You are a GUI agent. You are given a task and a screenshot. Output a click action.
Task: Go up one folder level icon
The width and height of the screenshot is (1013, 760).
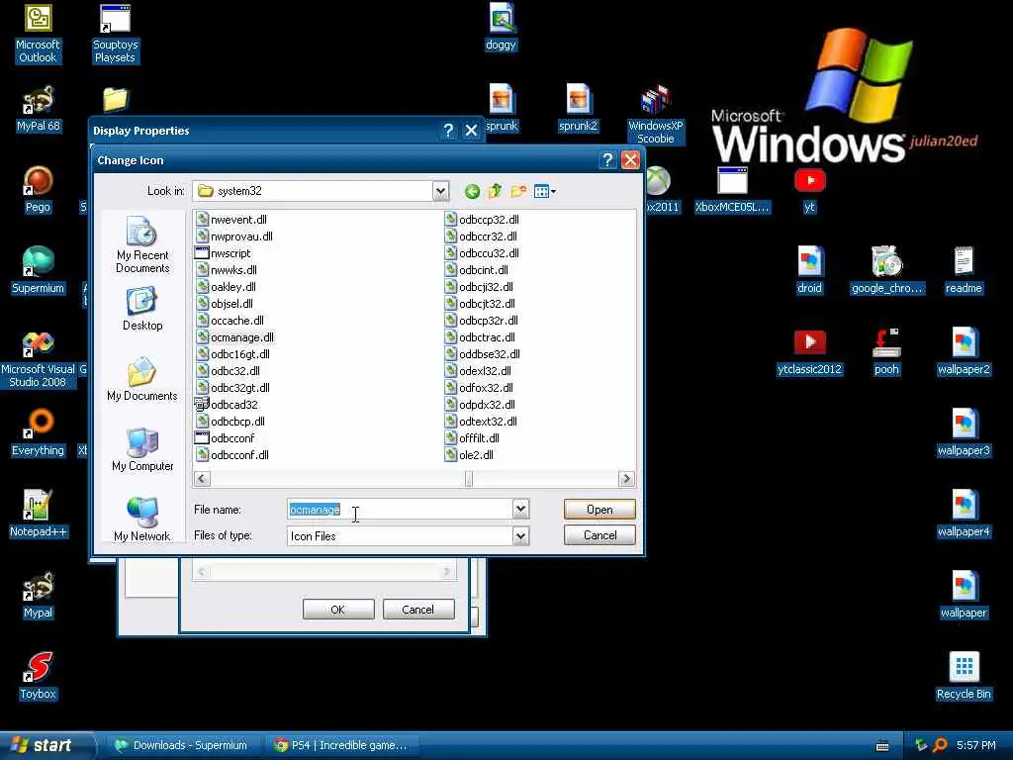[496, 191]
